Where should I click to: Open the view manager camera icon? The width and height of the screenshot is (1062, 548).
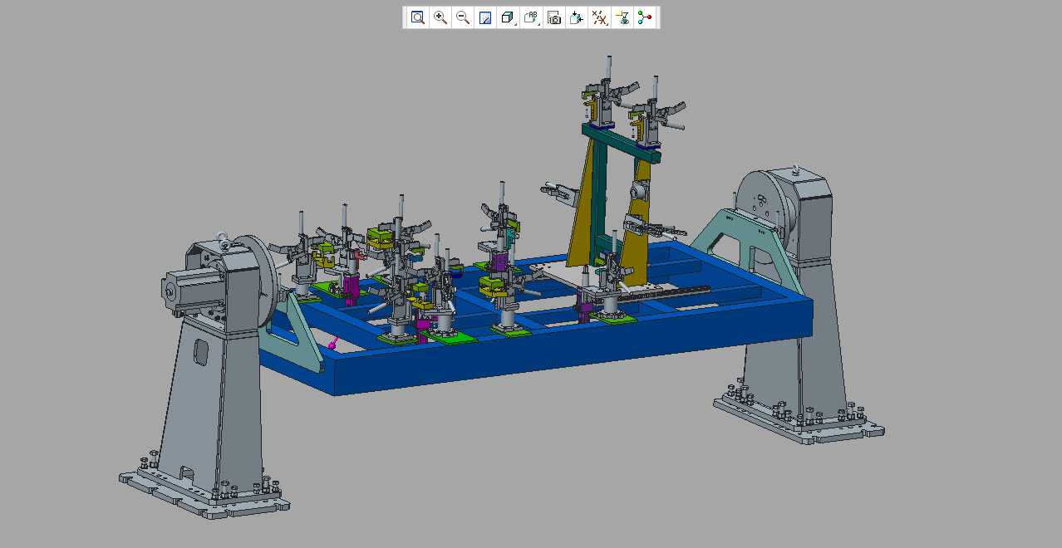pyautogui.click(x=554, y=17)
